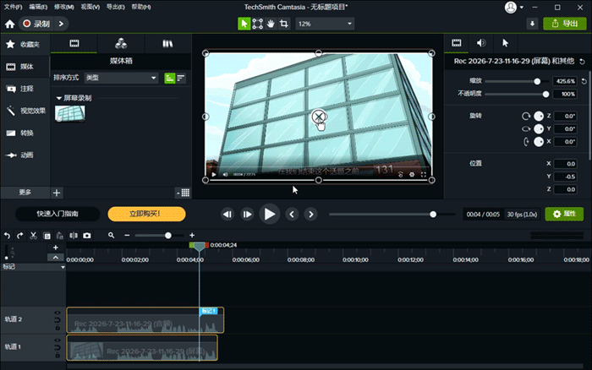This screenshot has height=370, width=592.
Task: Open the File (文件) menu
Action: pyautogui.click(x=13, y=7)
